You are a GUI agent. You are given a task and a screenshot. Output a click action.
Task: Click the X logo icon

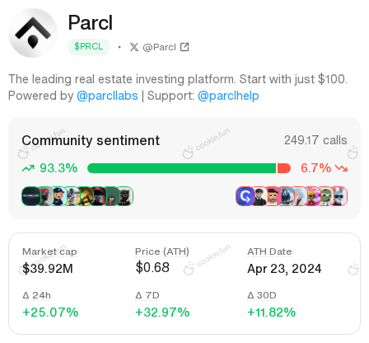[134, 47]
